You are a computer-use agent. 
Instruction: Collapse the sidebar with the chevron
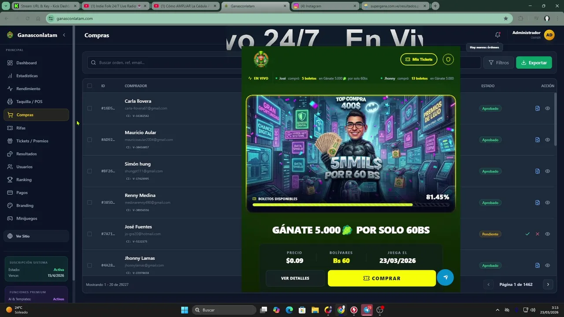[64, 35]
